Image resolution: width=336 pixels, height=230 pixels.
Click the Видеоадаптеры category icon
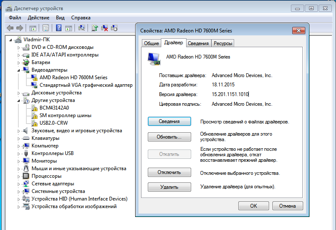[26, 70]
